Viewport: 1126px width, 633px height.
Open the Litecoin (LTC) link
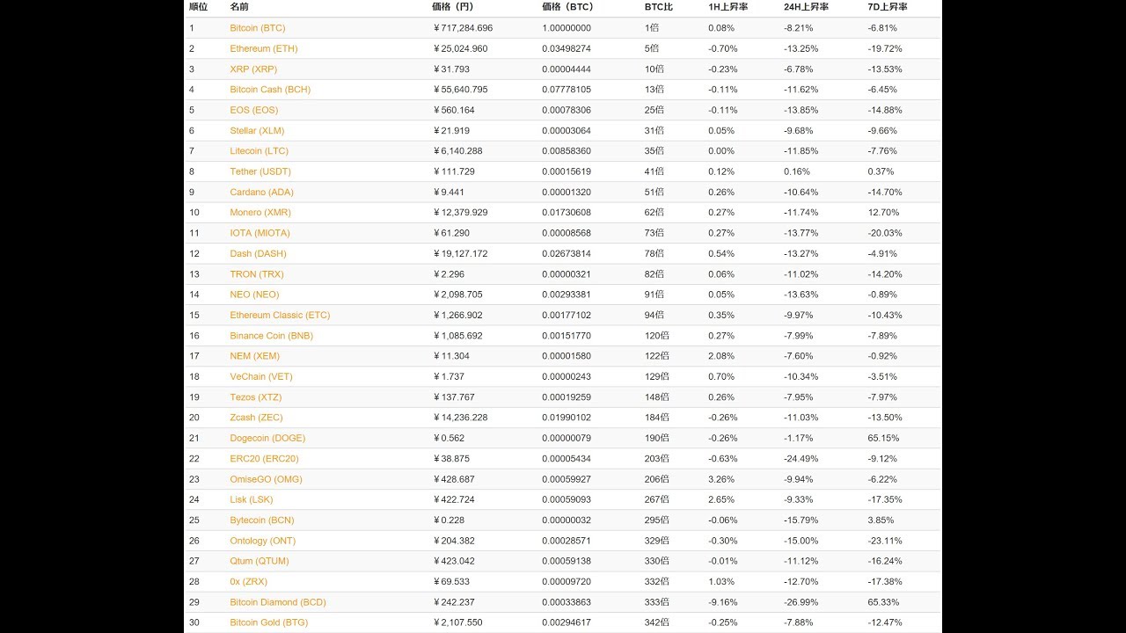pos(258,151)
